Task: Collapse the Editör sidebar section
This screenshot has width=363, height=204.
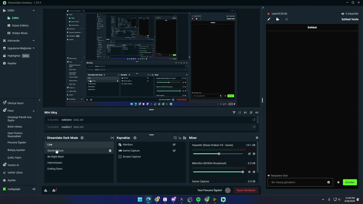Action: tap(33, 10)
